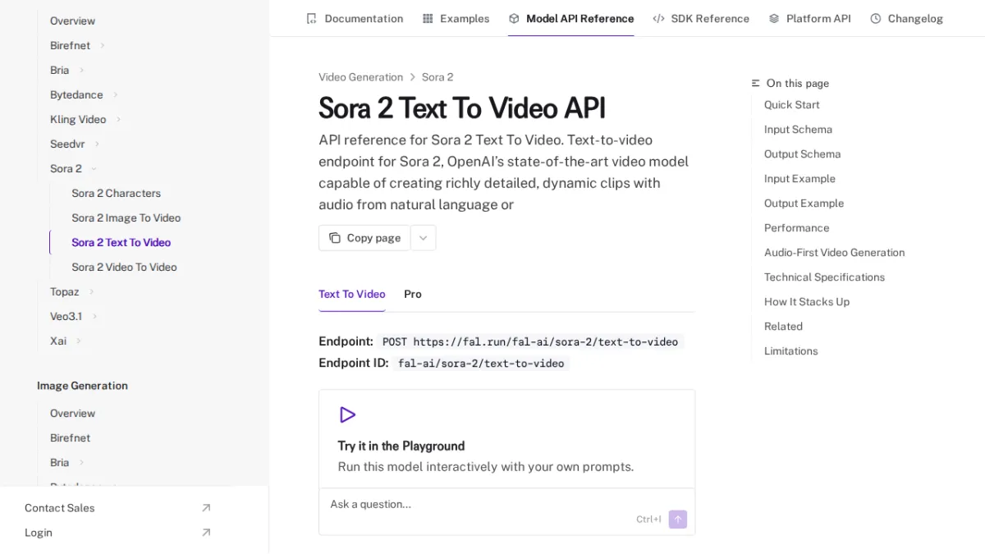Image resolution: width=985 pixels, height=554 pixels.
Task: Open Bria under Image Generation
Action: [x=59, y=462]
